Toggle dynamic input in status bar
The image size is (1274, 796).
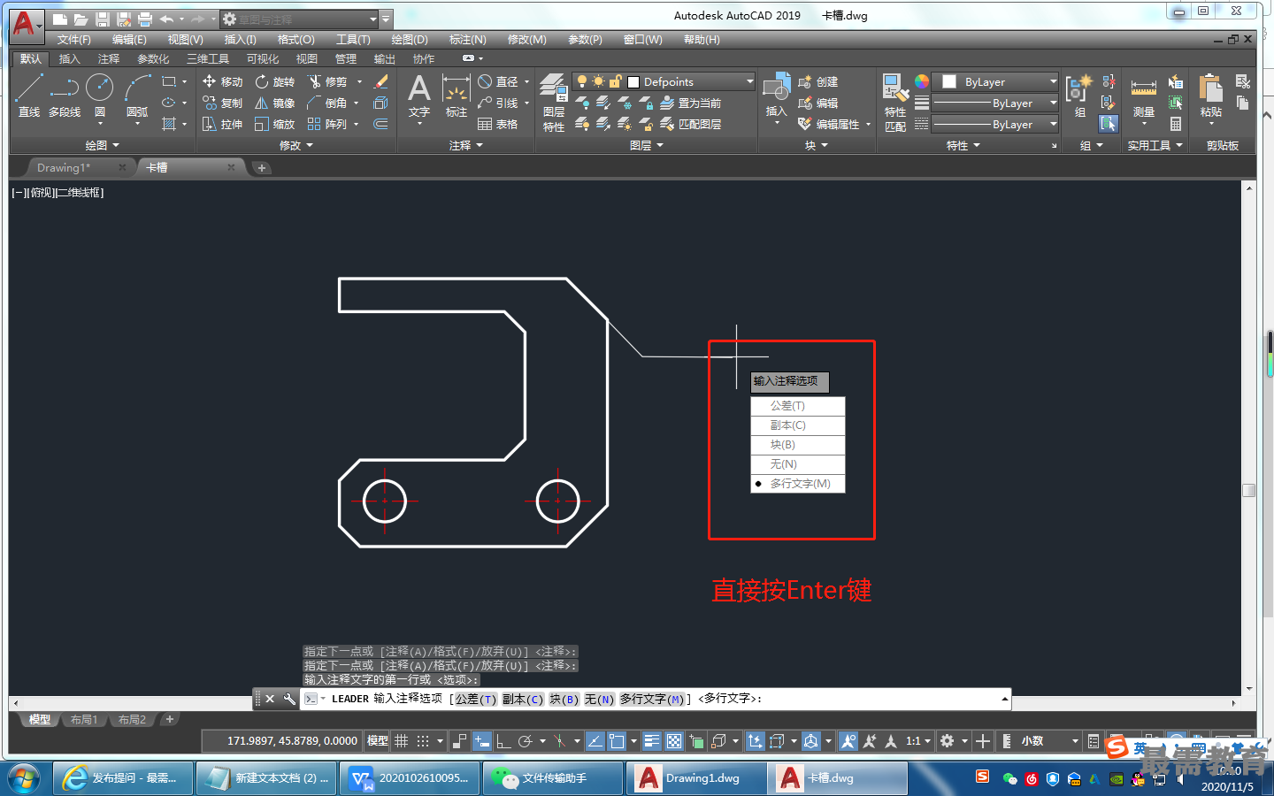pyautogui.click(x=482, y=741)
